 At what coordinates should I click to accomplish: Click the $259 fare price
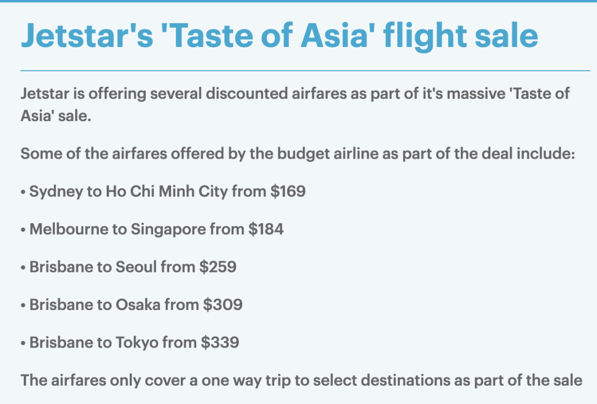click(x=218, y=266)
